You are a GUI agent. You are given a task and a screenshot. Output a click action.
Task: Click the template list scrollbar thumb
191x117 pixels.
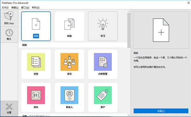[129, 30]
